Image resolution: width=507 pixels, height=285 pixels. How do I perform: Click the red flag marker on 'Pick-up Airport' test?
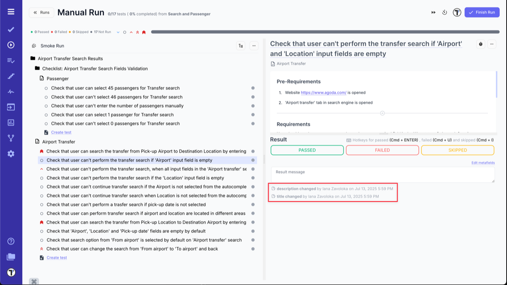pyautogui.click(x=42, y=151)
